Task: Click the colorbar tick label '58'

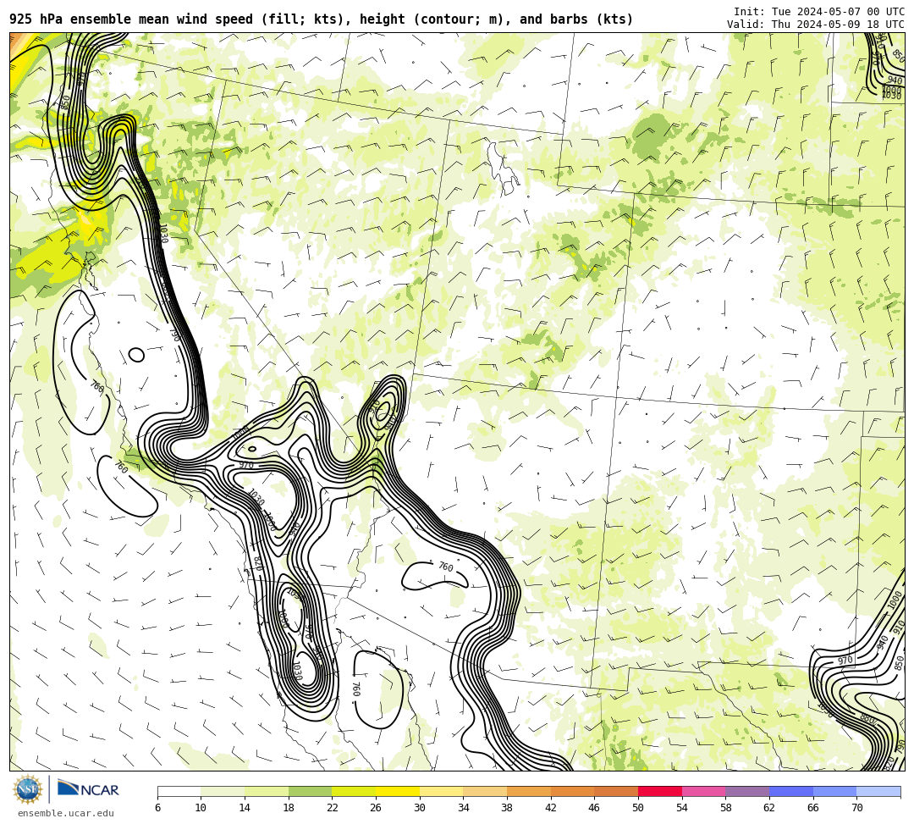Action: coord(726,808)
